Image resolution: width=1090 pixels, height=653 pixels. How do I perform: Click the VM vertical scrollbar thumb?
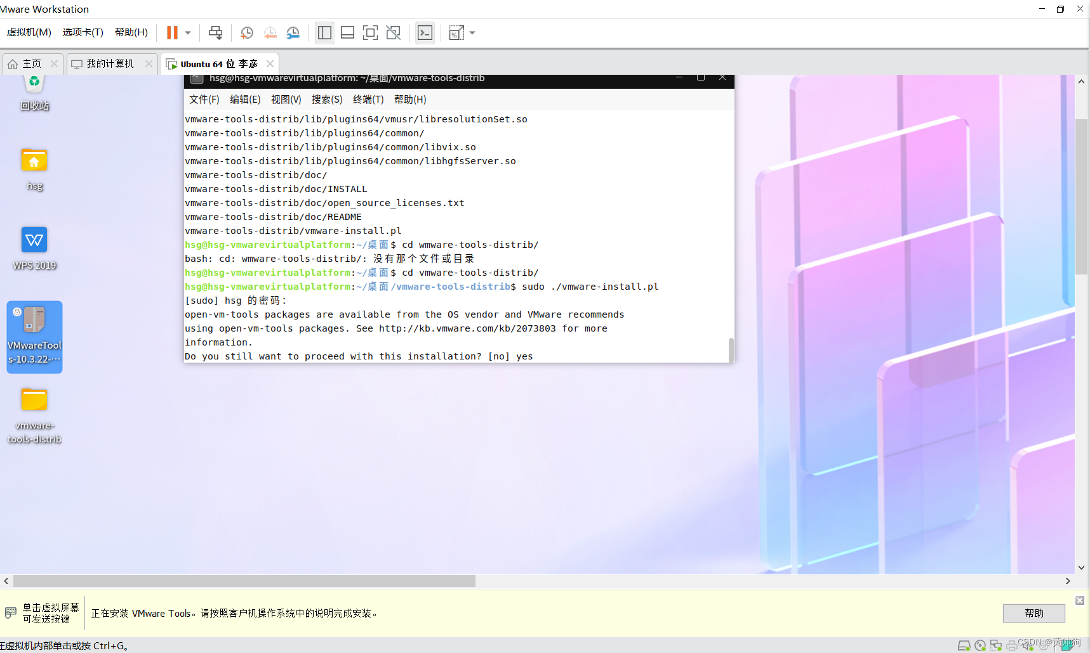click(x=1082, y=197)
